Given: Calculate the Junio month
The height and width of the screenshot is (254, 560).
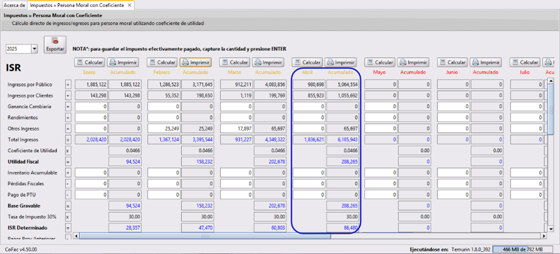Looking at the screenshot, I should tap(452, 62).
